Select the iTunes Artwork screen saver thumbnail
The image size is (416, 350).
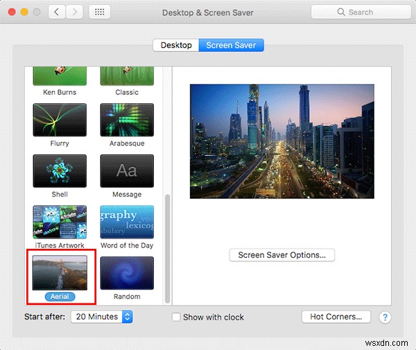click(60, 222)
